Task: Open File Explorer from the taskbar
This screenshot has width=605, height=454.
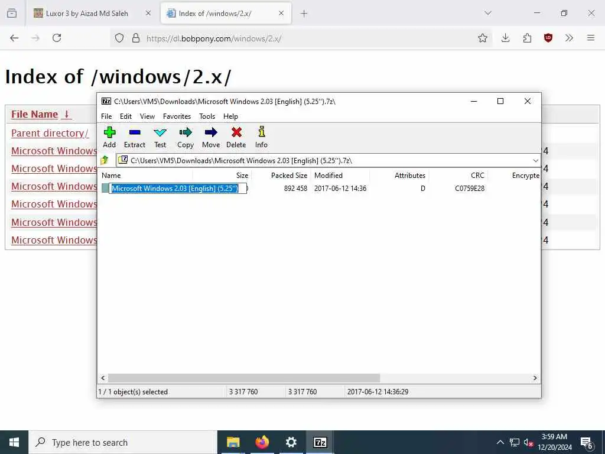Action: click(233, 442)
